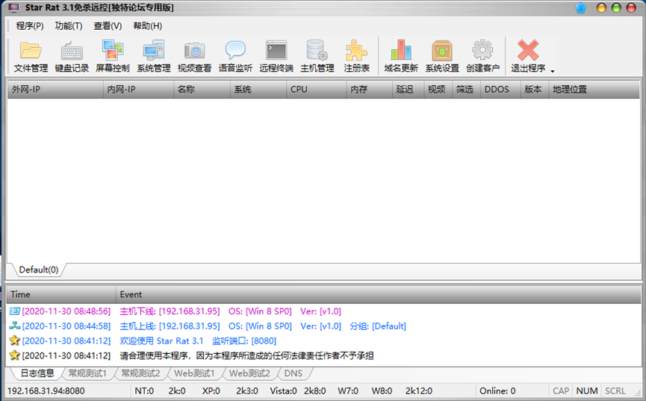This screenshot has width=646, height=401.
Task: Switch to 常规测试2 tab
Action: pos(140,373)
